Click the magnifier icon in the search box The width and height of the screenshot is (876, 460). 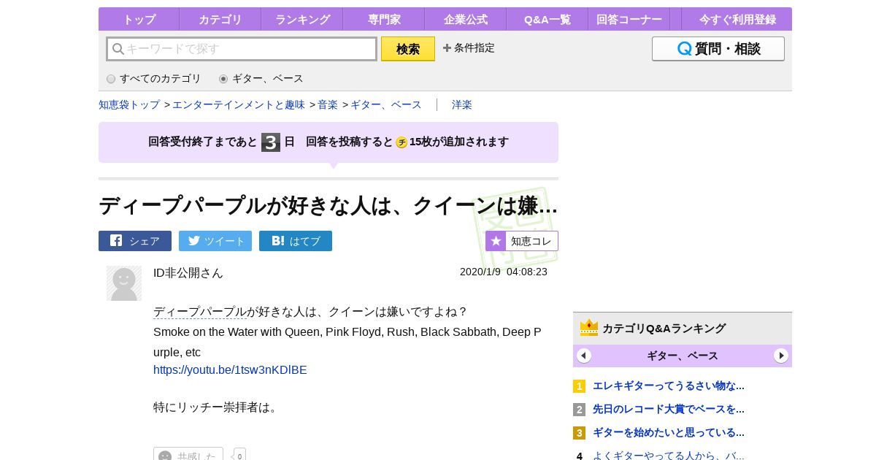click(x=118, y=49)
